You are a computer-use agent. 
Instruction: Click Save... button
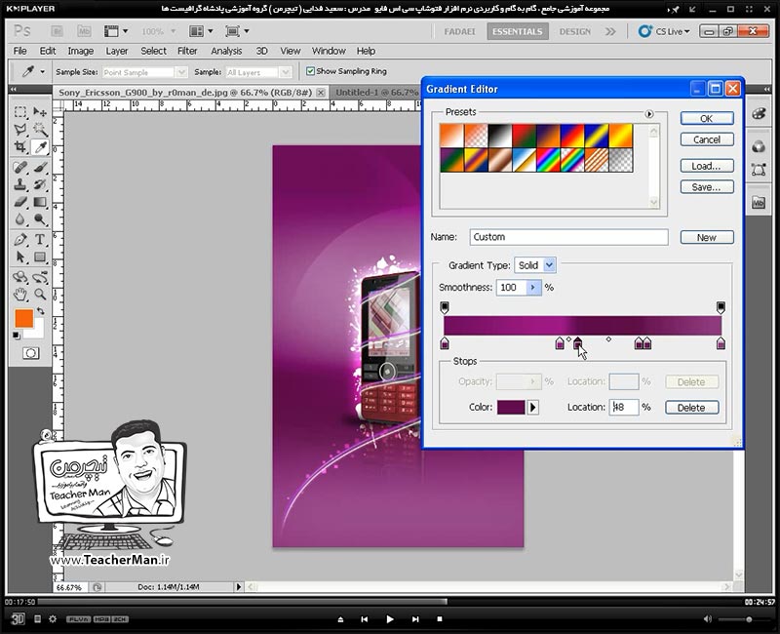pyautogui.click(x=707, y=187)
